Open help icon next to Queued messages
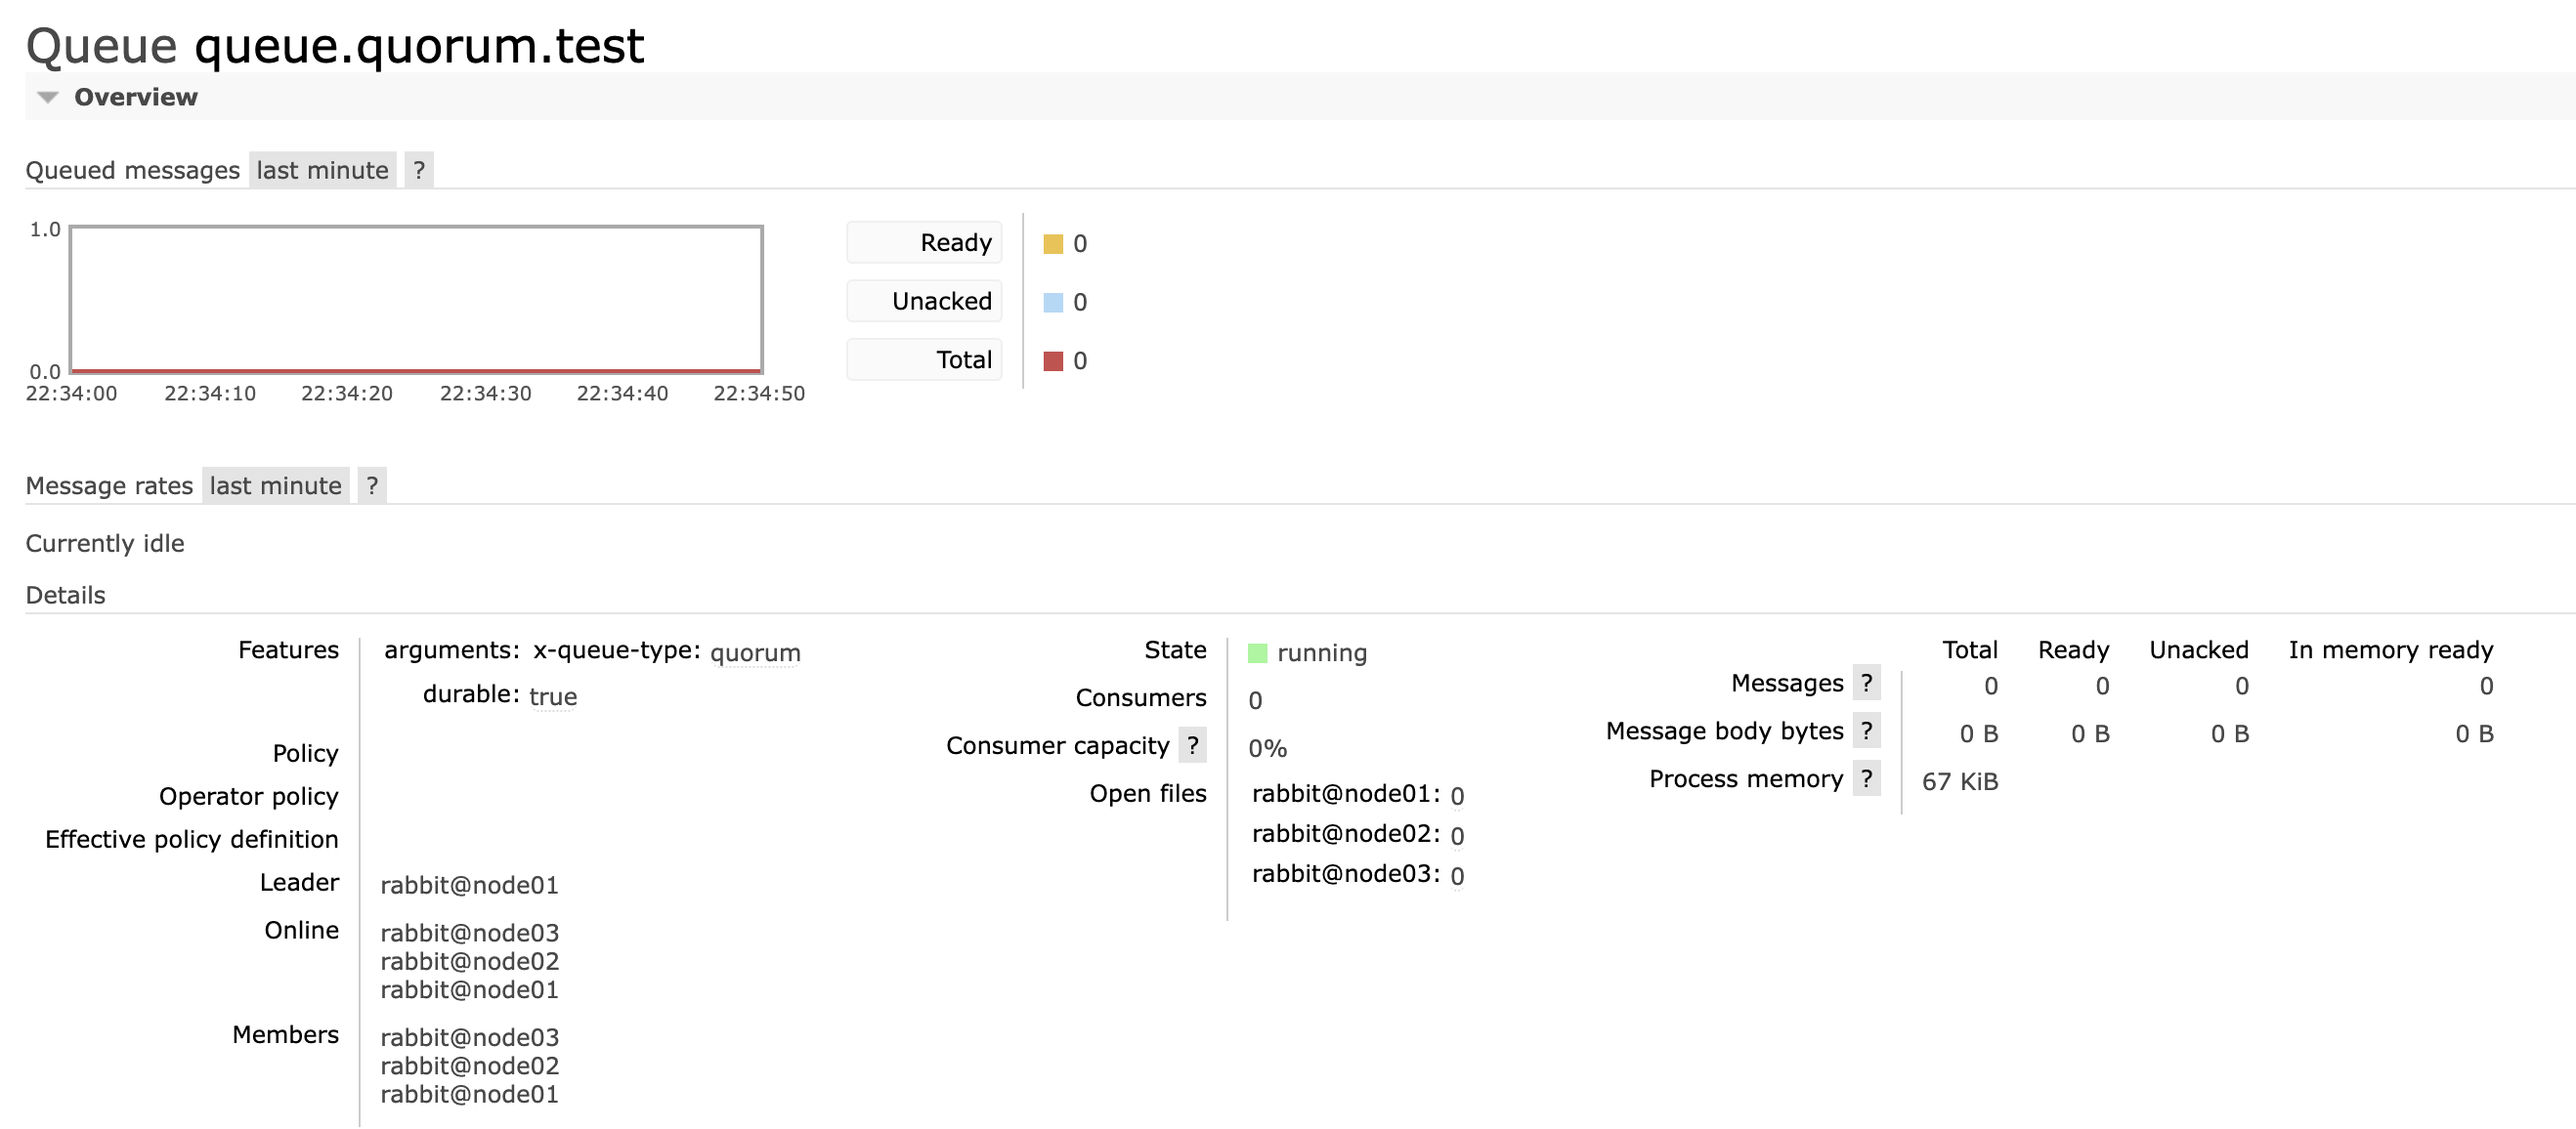 419,170
